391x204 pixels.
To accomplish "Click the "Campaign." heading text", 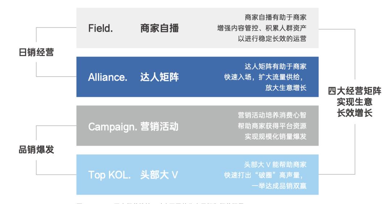I will pos(113,127).
